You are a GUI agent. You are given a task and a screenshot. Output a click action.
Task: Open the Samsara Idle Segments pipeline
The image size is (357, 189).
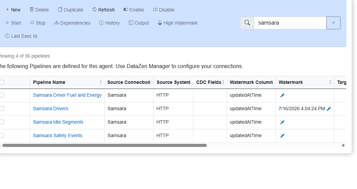[x=58, y=122]
